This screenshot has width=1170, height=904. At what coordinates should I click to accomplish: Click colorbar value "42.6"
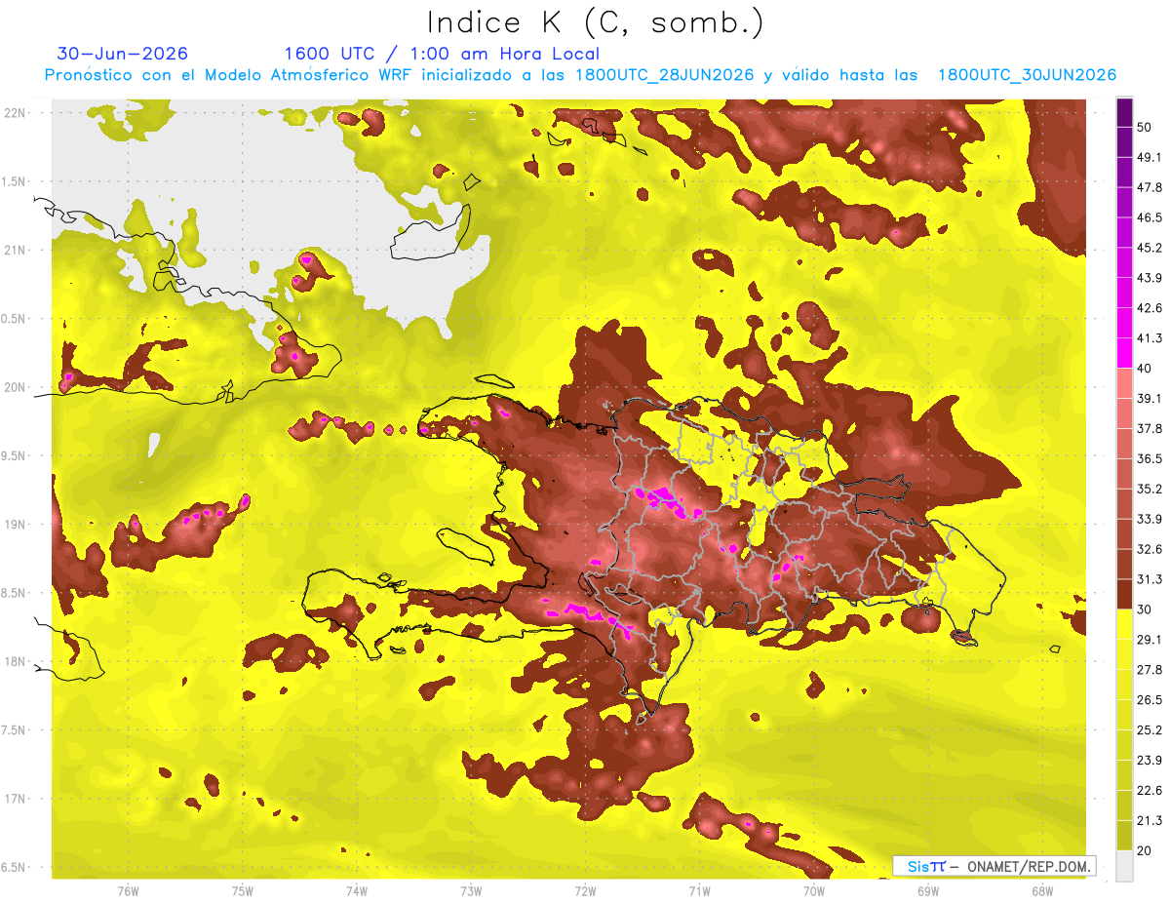(x=1150, y=308)
